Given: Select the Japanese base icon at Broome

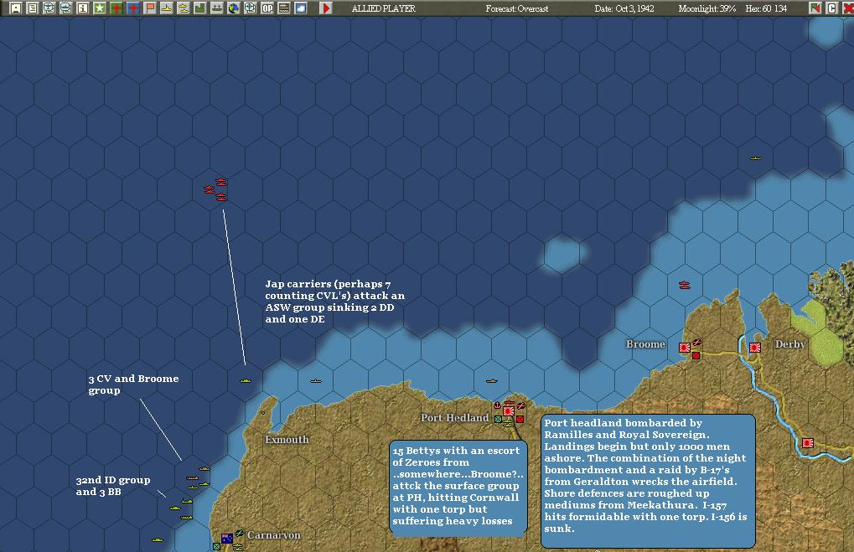Looking at the screenshot, I should [x=685, y=348].
